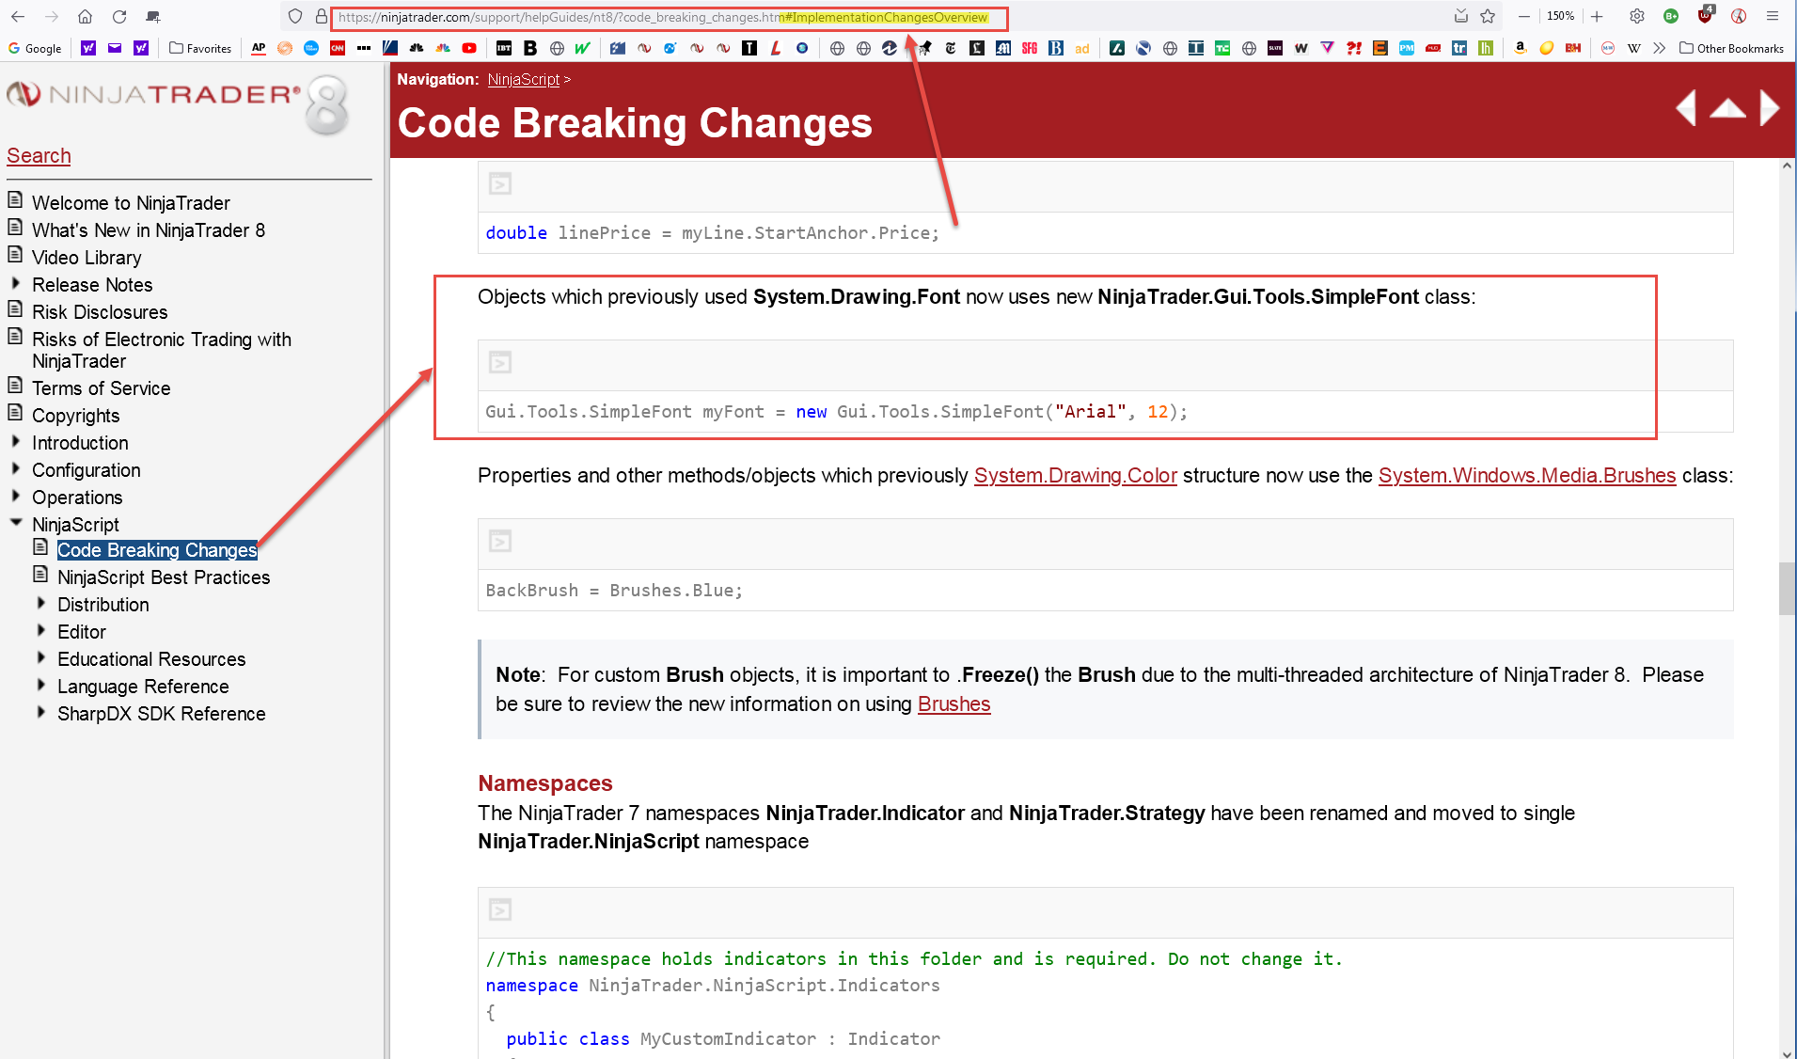Open the uBlock shield extension icon
Screen dimensions: 1797x1059
1705,16
